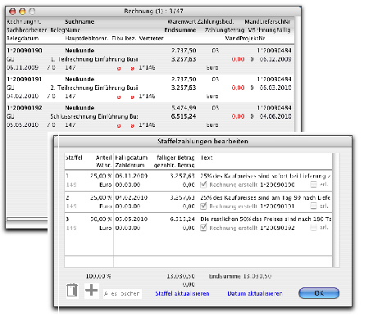Click due date 04.06.2010 in Rechnung list

pyautogui.click(x=275, y=116)
